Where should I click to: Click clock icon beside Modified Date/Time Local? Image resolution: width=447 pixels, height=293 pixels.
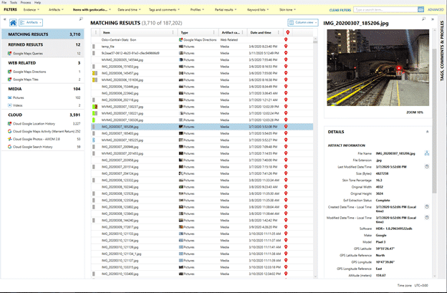pyautogui.click(x=427, y=218)
